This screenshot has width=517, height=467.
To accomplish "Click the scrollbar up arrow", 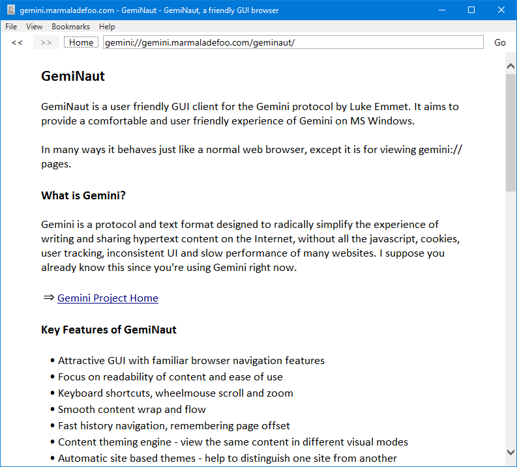I will (x=510, y=59).
